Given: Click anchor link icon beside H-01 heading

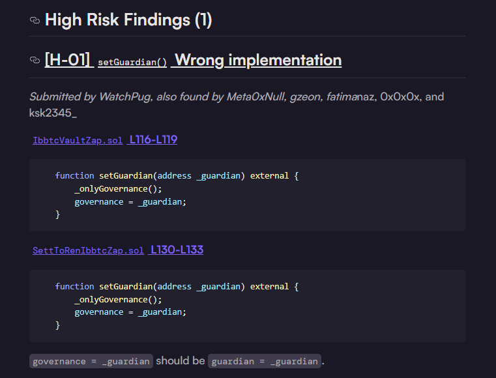Looking at the screenshot, I should coord(35,60).
